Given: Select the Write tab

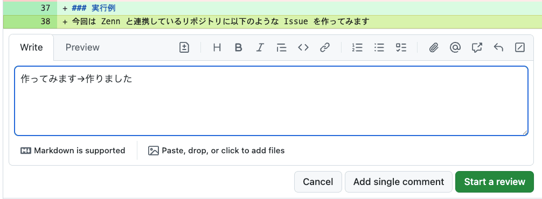Looking at the screenshot, I should 31,47.
